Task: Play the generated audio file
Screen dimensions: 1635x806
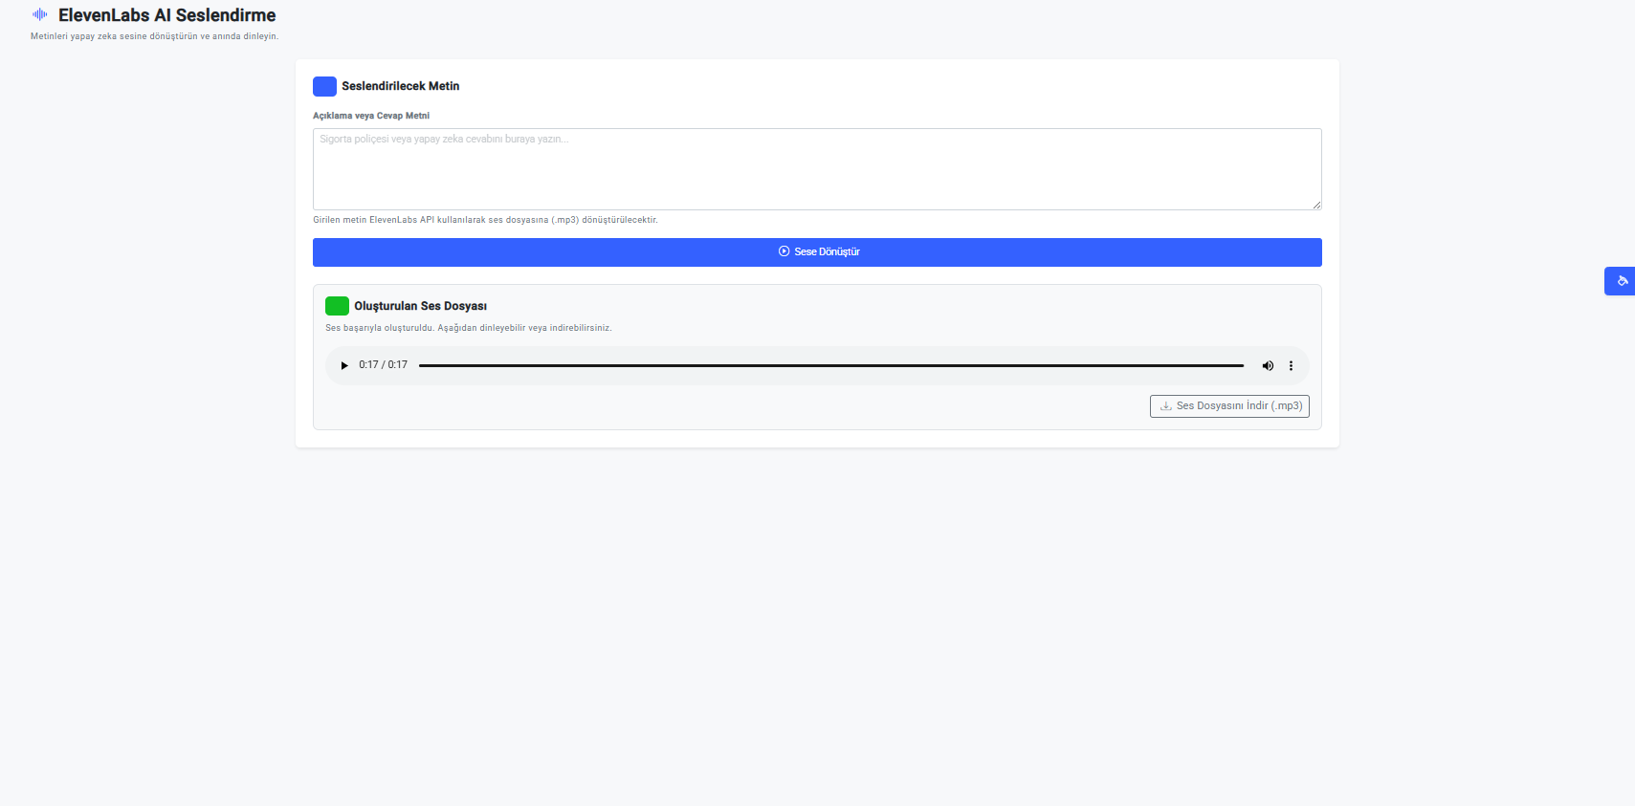Action: point(344,365)
